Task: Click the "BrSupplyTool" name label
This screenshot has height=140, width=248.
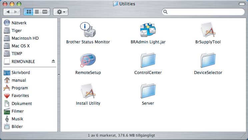Action: click(x=208, y=42)
